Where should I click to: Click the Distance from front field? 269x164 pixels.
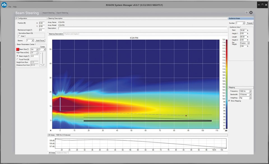point(34,65)
